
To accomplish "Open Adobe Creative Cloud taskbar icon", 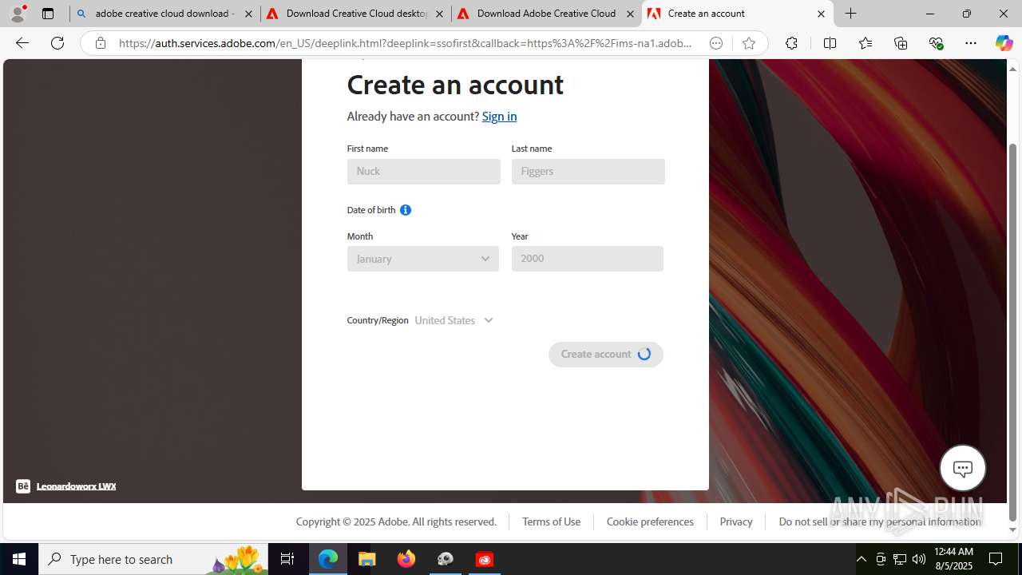I will 485,559.
